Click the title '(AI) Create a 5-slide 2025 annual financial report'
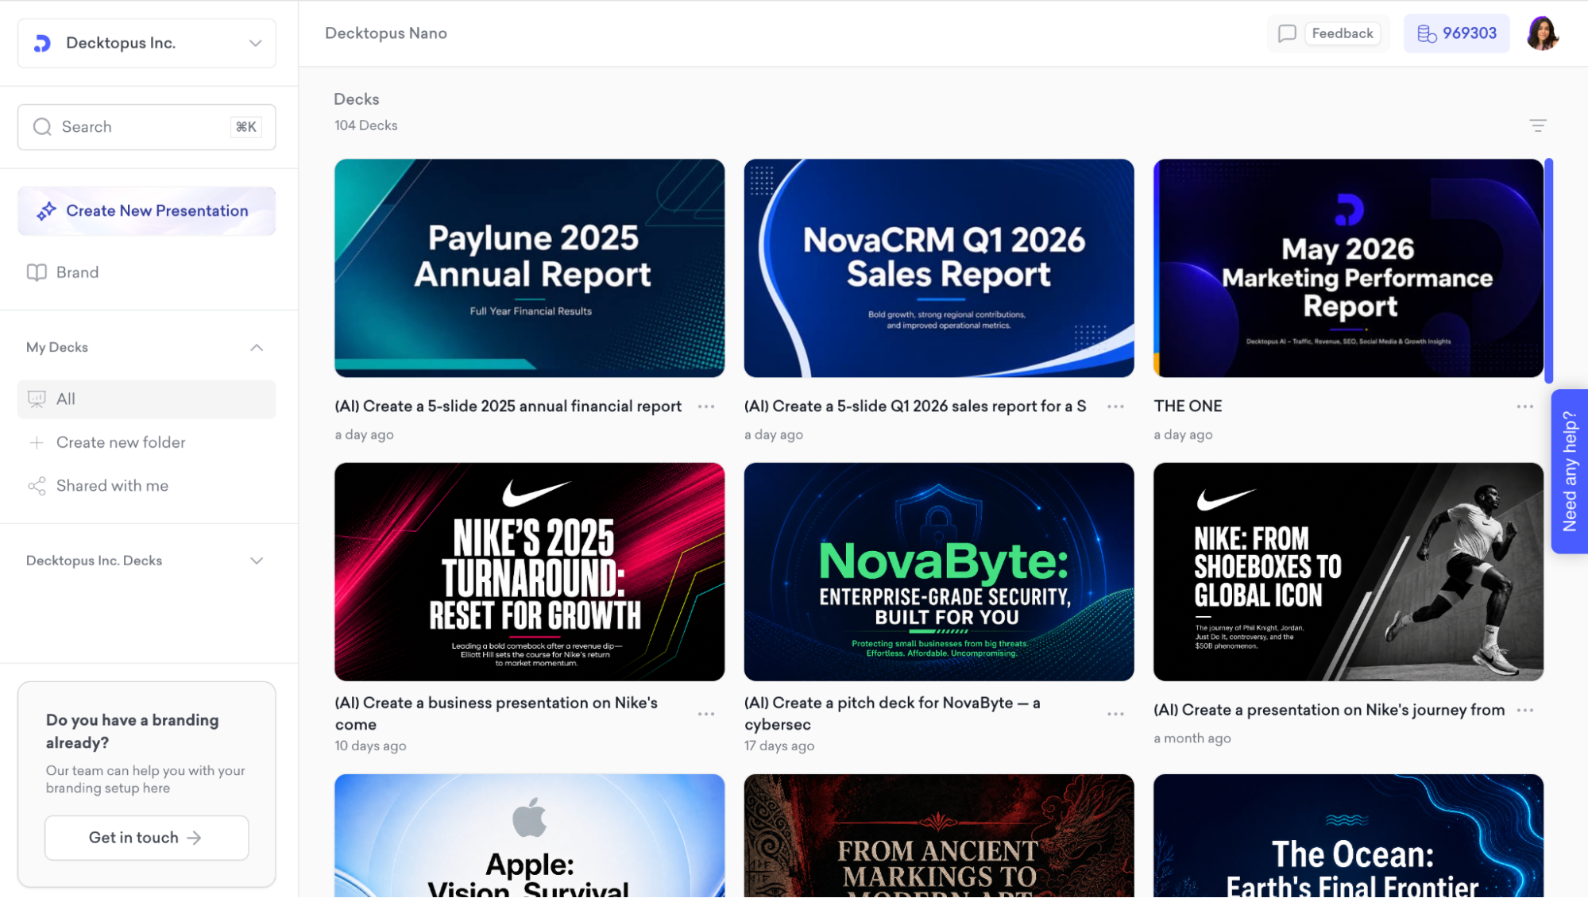 click(508, 407)
